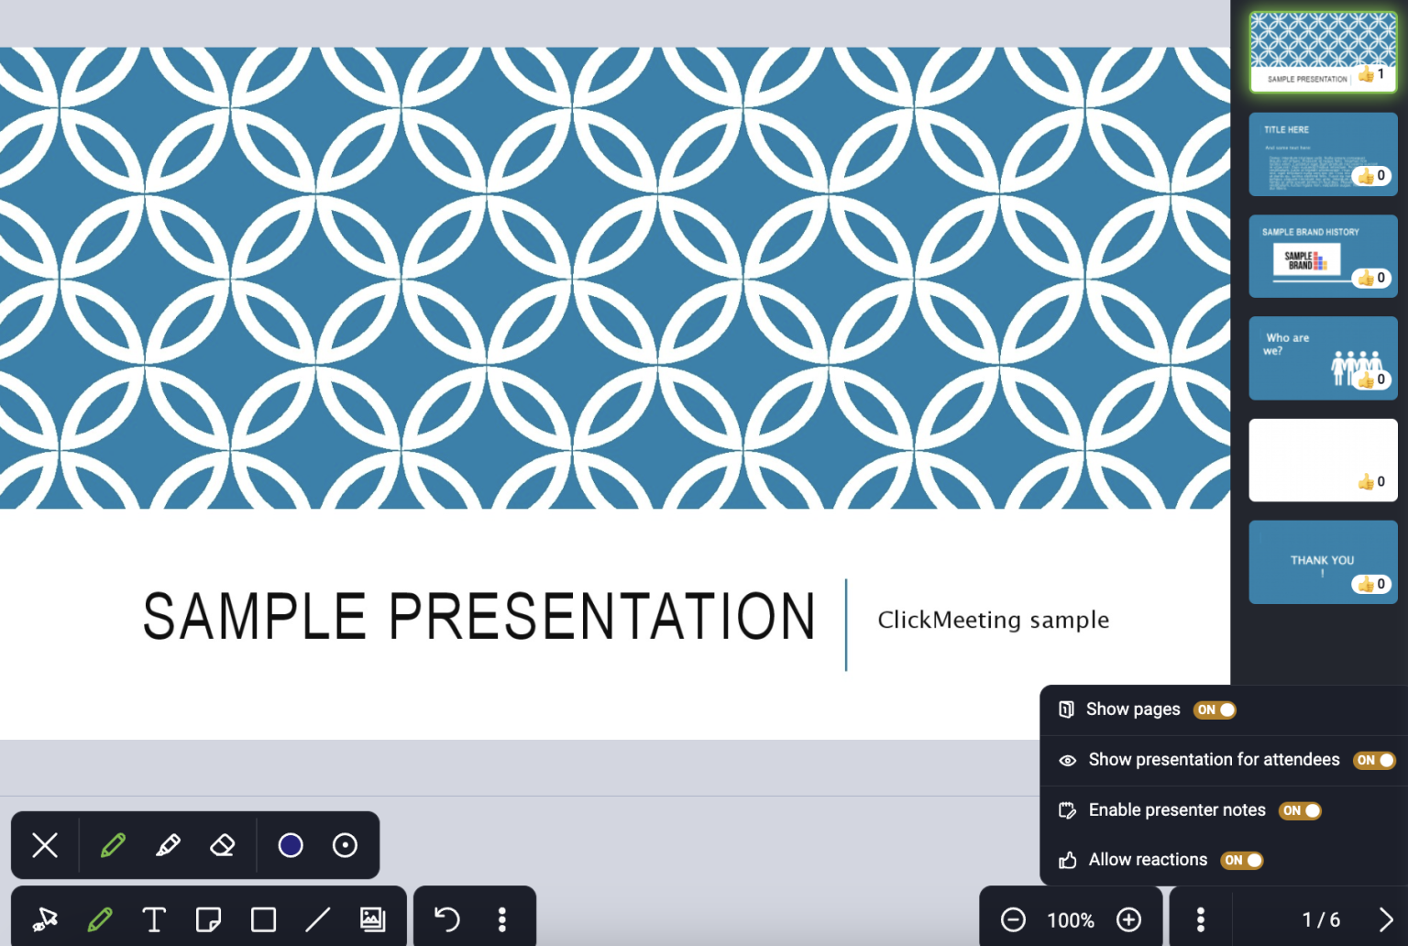Select the highlighter tool
Image resolution: width=1408 pixels, height=946 pixels.
click(x=169, y=844)
